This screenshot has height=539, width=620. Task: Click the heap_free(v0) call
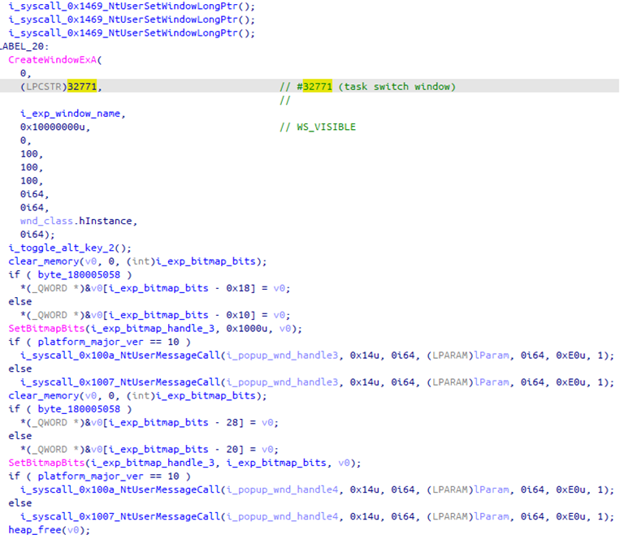tap(49, 530)
